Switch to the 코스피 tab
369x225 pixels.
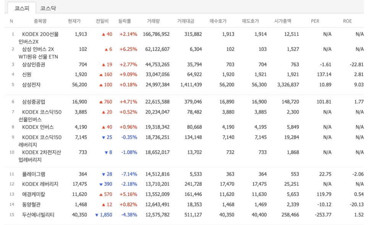point(22,8)
